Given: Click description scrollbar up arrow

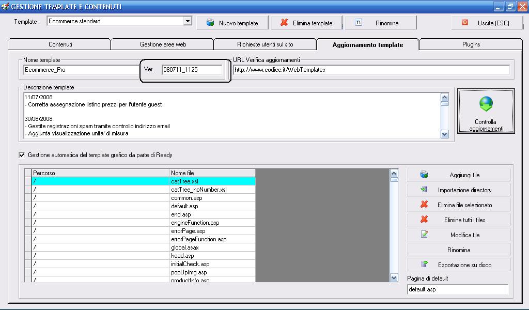Looking at the screenshot, I should pos(445,98).
